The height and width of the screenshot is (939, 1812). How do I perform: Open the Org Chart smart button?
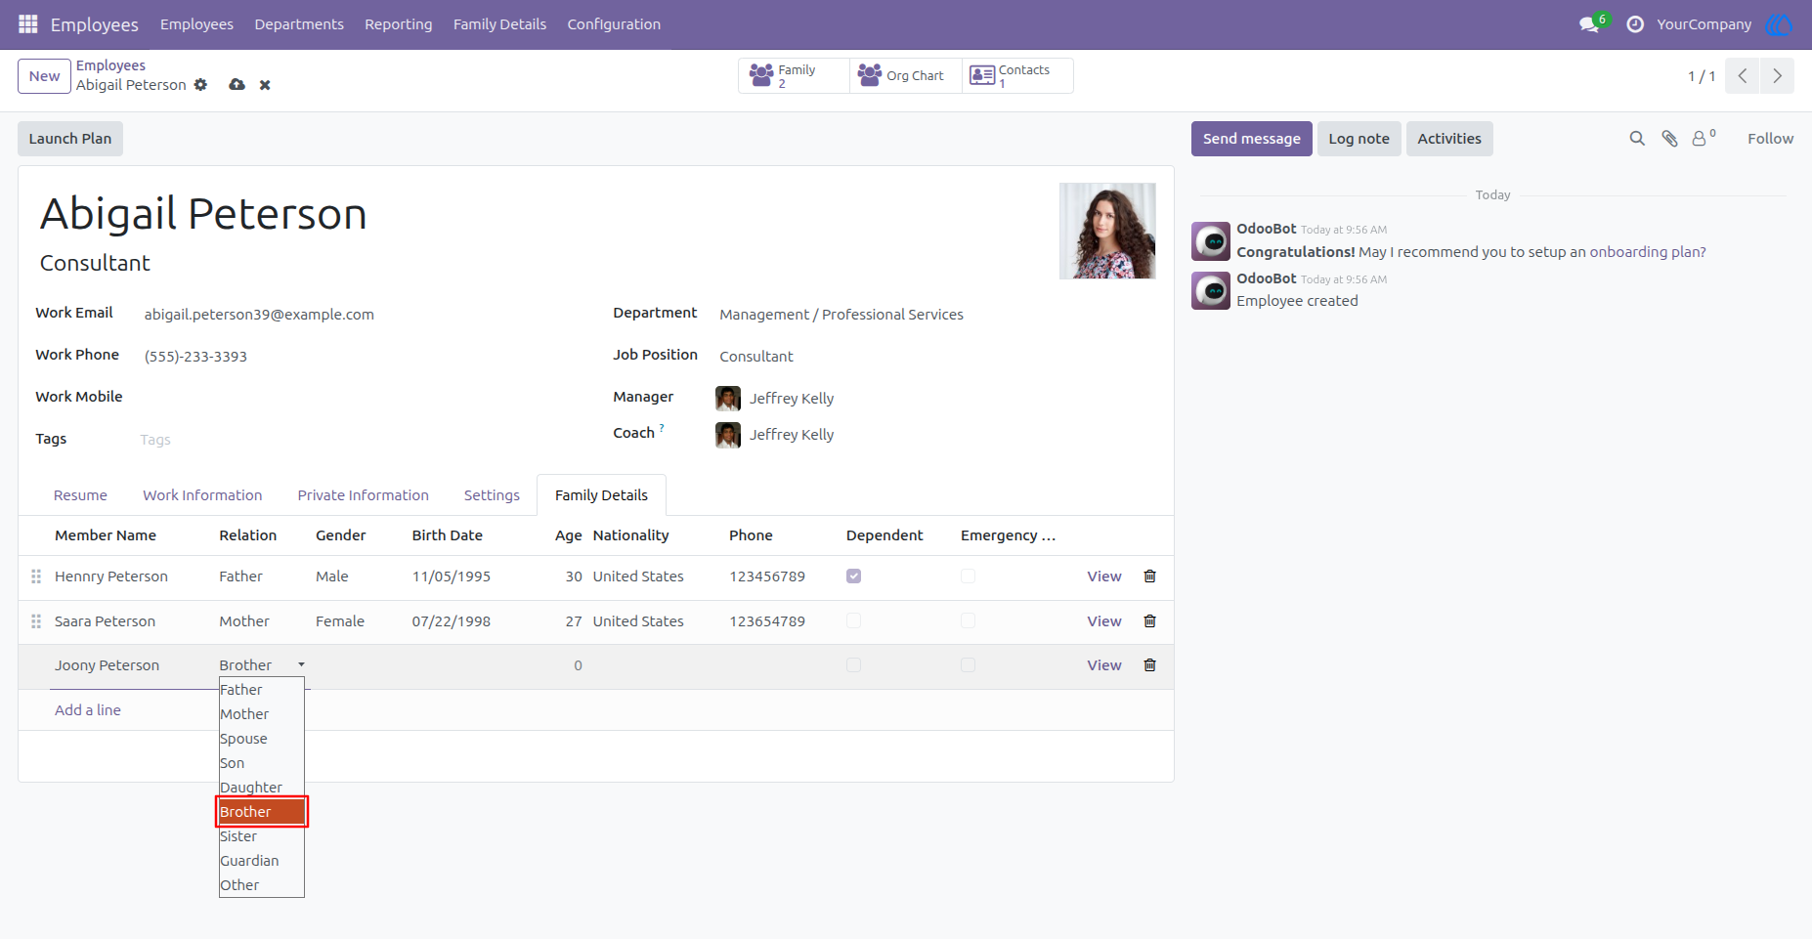pos(905,75)
